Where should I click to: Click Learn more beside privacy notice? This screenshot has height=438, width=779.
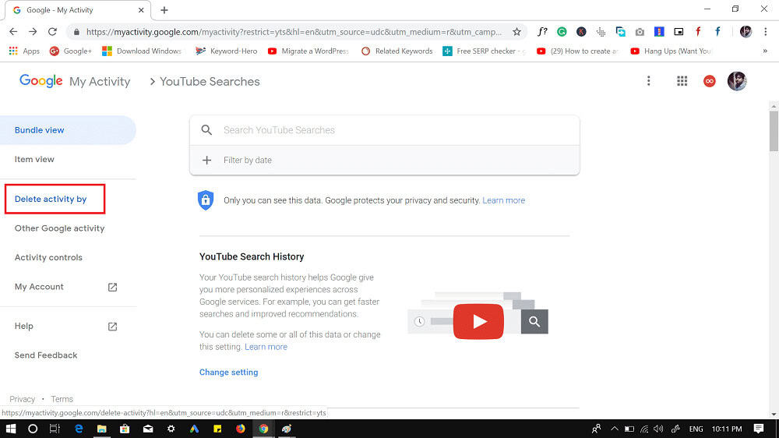coord(504,200)
